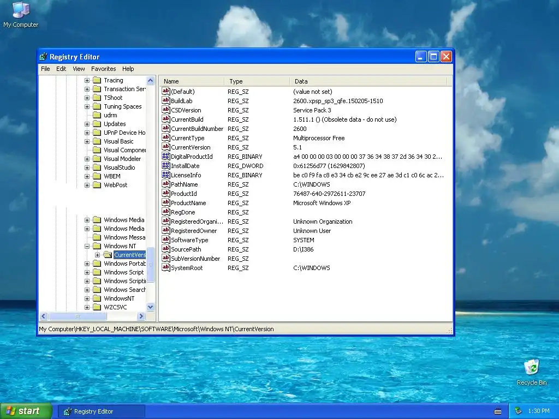Click the (Default) value icon
The height and width of the screenshot is (419, 559).
[166, 91]
